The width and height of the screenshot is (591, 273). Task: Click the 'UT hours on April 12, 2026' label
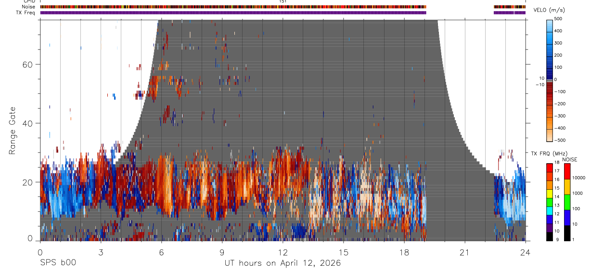pos(283,263)
